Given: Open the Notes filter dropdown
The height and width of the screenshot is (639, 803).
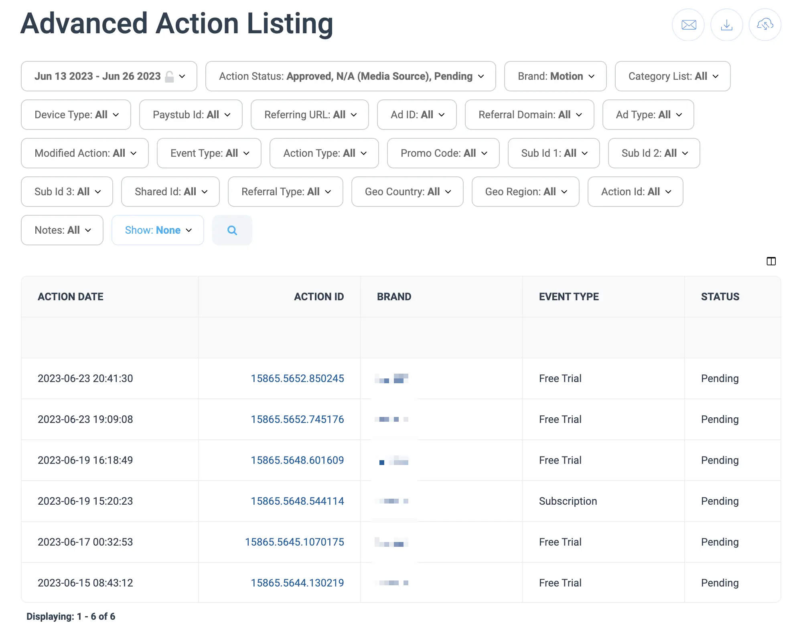Looking at the screenshot, I should coord(62,230).
